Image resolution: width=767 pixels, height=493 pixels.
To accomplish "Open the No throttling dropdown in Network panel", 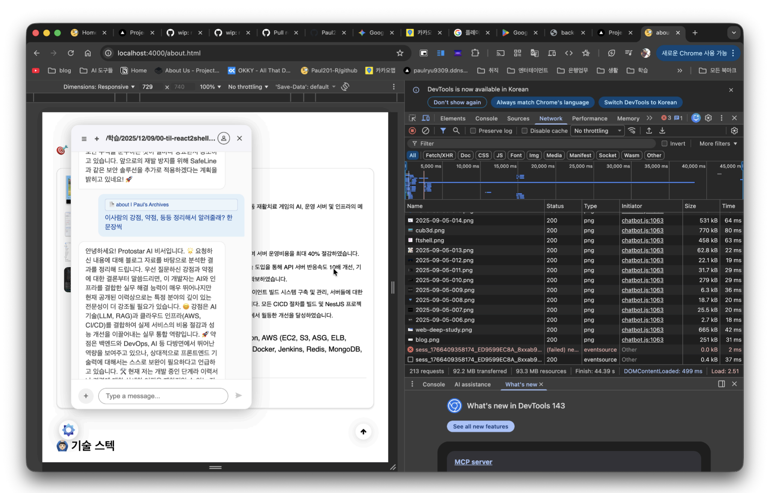I will tap(597, 131).
